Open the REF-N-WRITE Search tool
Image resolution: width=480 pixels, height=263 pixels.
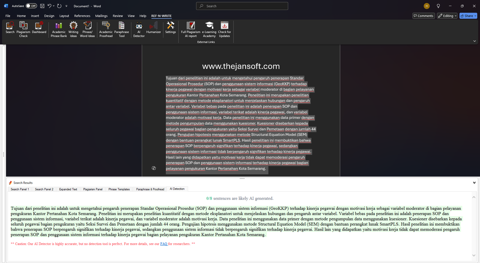(x=10, y=28)
